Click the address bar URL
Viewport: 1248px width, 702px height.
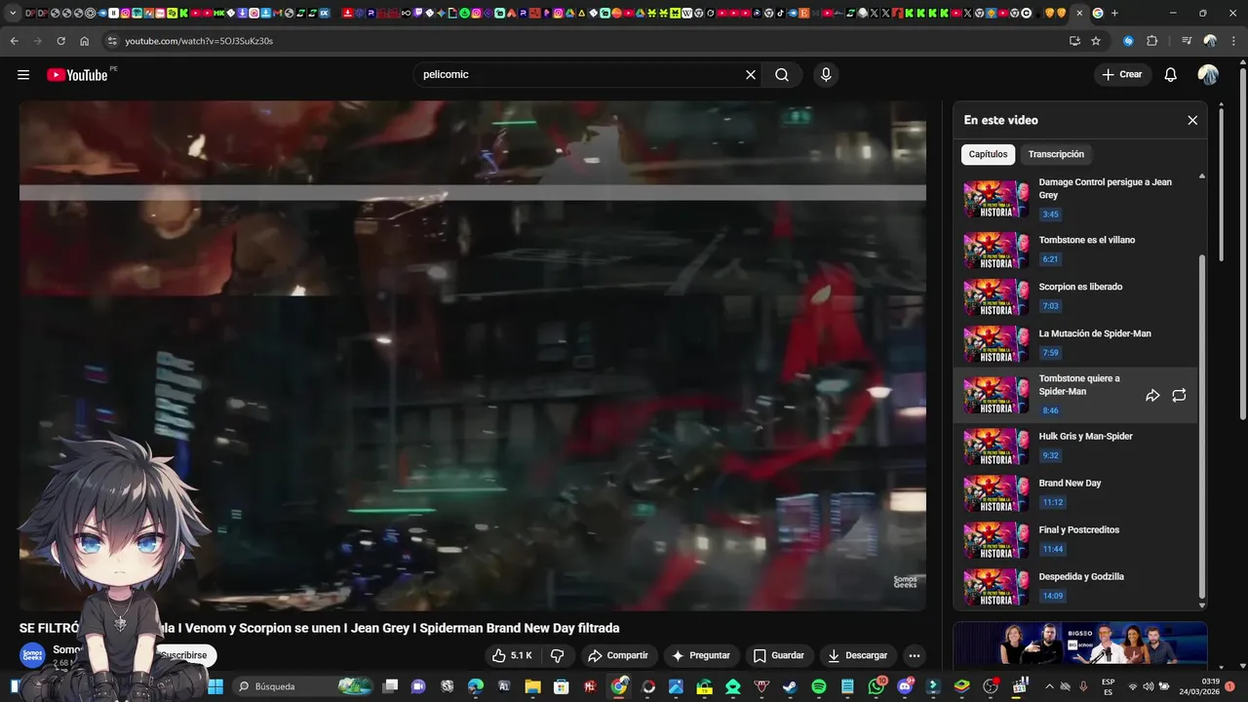coord(199,41)
